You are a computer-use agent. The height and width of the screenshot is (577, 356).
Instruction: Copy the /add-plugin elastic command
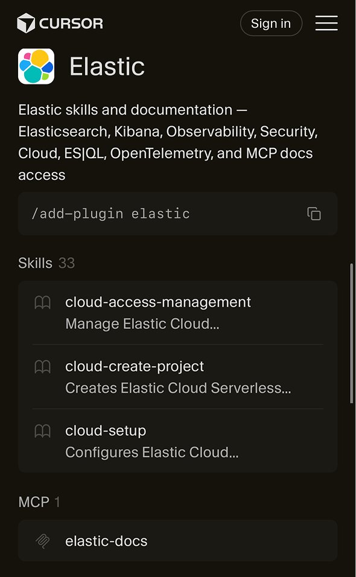coord(314,214)
